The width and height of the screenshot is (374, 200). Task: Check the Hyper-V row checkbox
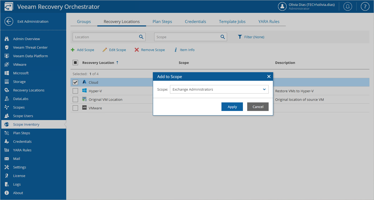tap(75, 91)
